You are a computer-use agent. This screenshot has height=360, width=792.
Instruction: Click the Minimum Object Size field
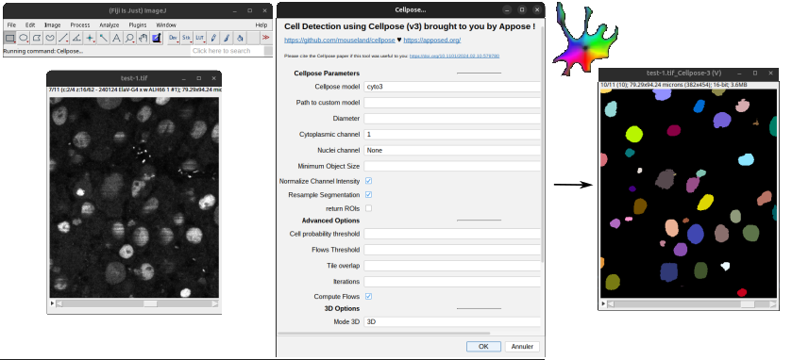(452, 166)
